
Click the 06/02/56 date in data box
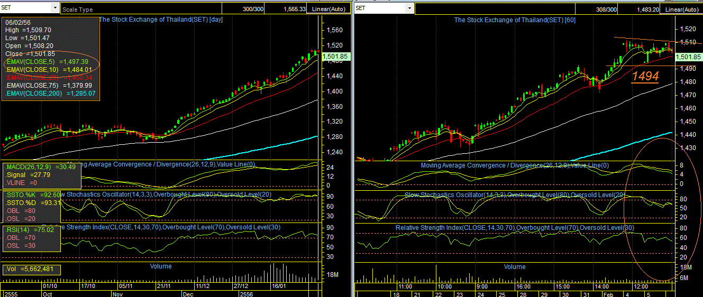17,22
